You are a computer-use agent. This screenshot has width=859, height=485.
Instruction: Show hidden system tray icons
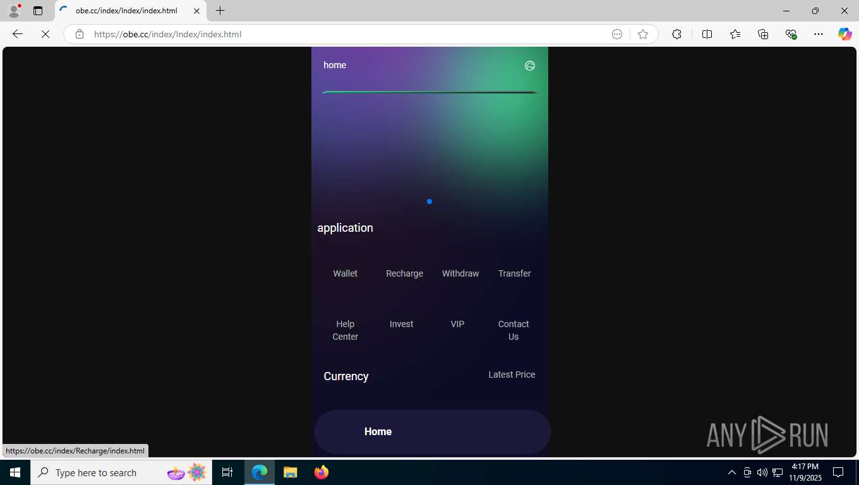pos(732,472)
